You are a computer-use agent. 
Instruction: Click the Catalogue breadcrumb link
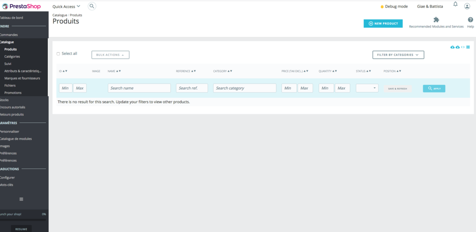[x=60, y=15]
